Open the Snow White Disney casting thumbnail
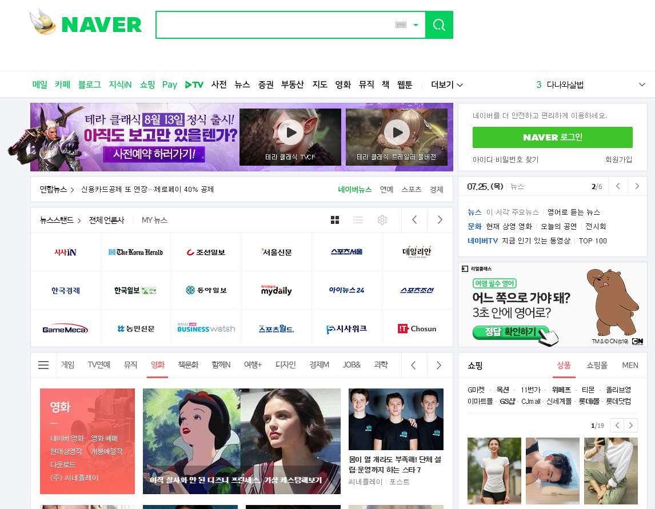Viewport: 655px width, 509px height. coord(241,442)
